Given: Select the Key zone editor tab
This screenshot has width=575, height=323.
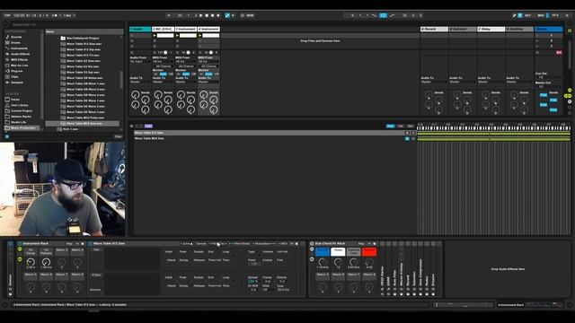Looking at the screenshot, I should point(391,126).
